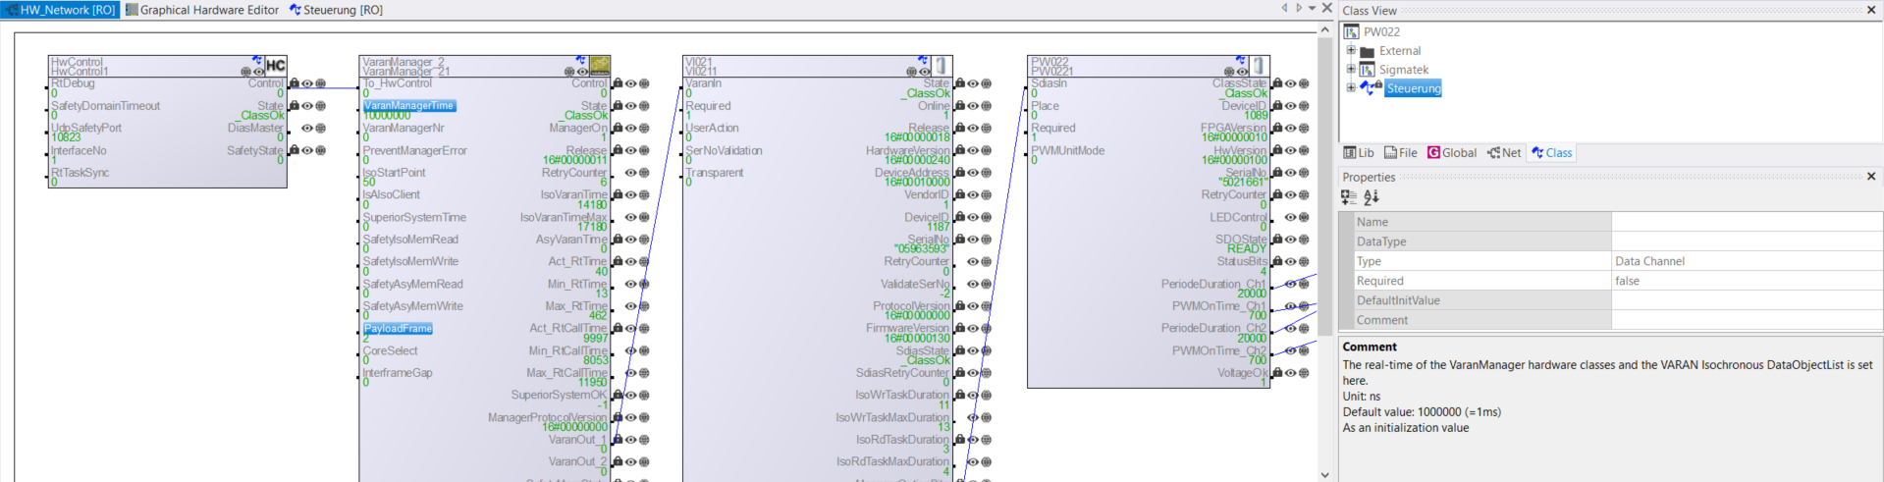Toggle eye icon next to VI021 Online output
This screenshot has width=1884, height=482.
(973, 106)
